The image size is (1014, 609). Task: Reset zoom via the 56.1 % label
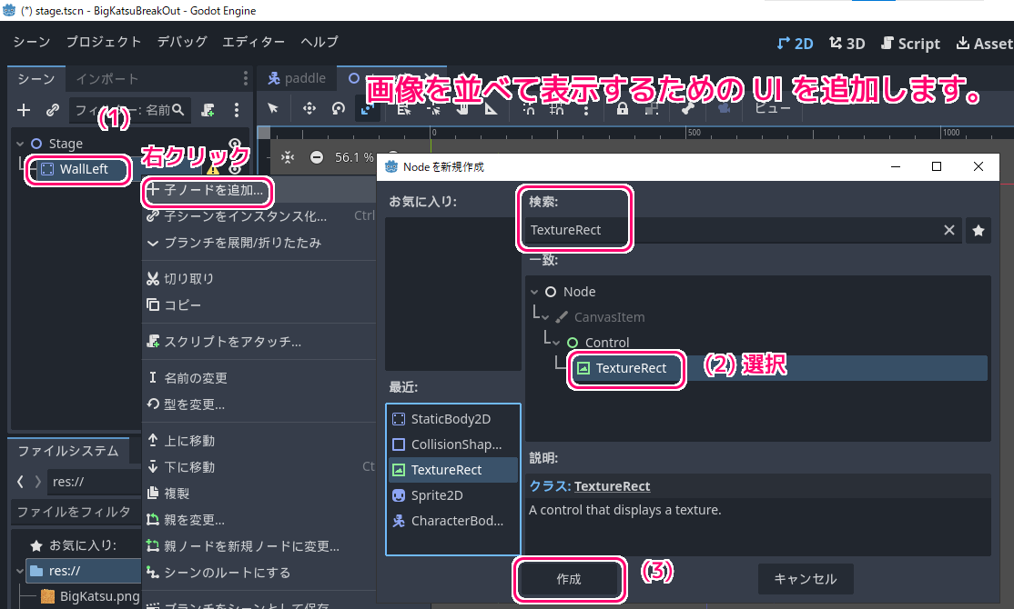click(354, 157)
